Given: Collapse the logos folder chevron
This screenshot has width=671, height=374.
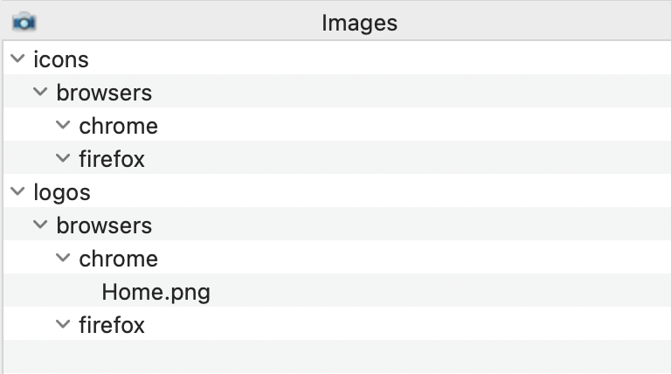Looking at the screenshot, I should 17,190.
